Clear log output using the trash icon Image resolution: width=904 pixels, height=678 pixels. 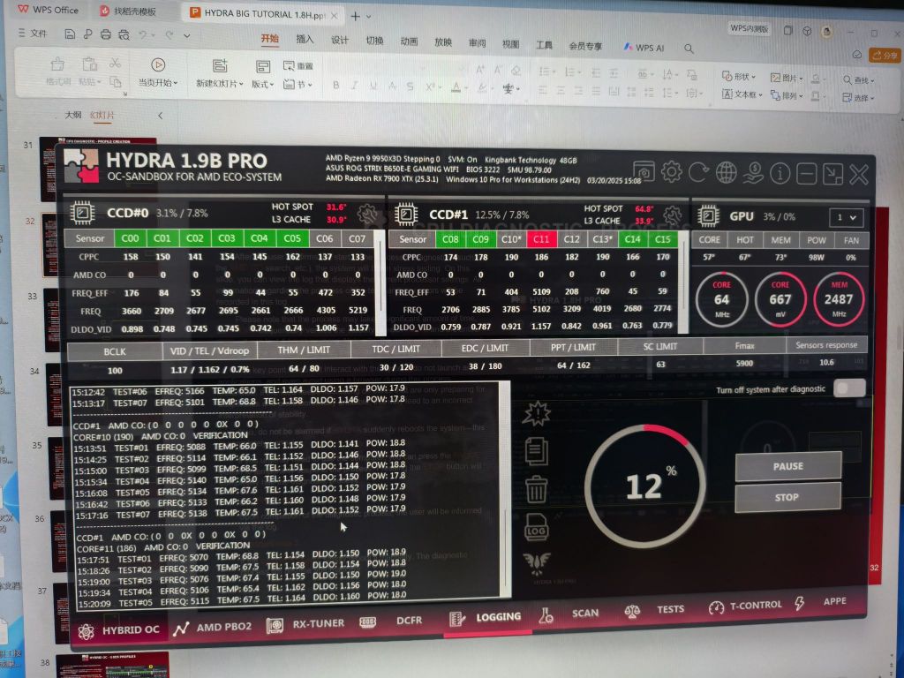click(x=535, y=490)
